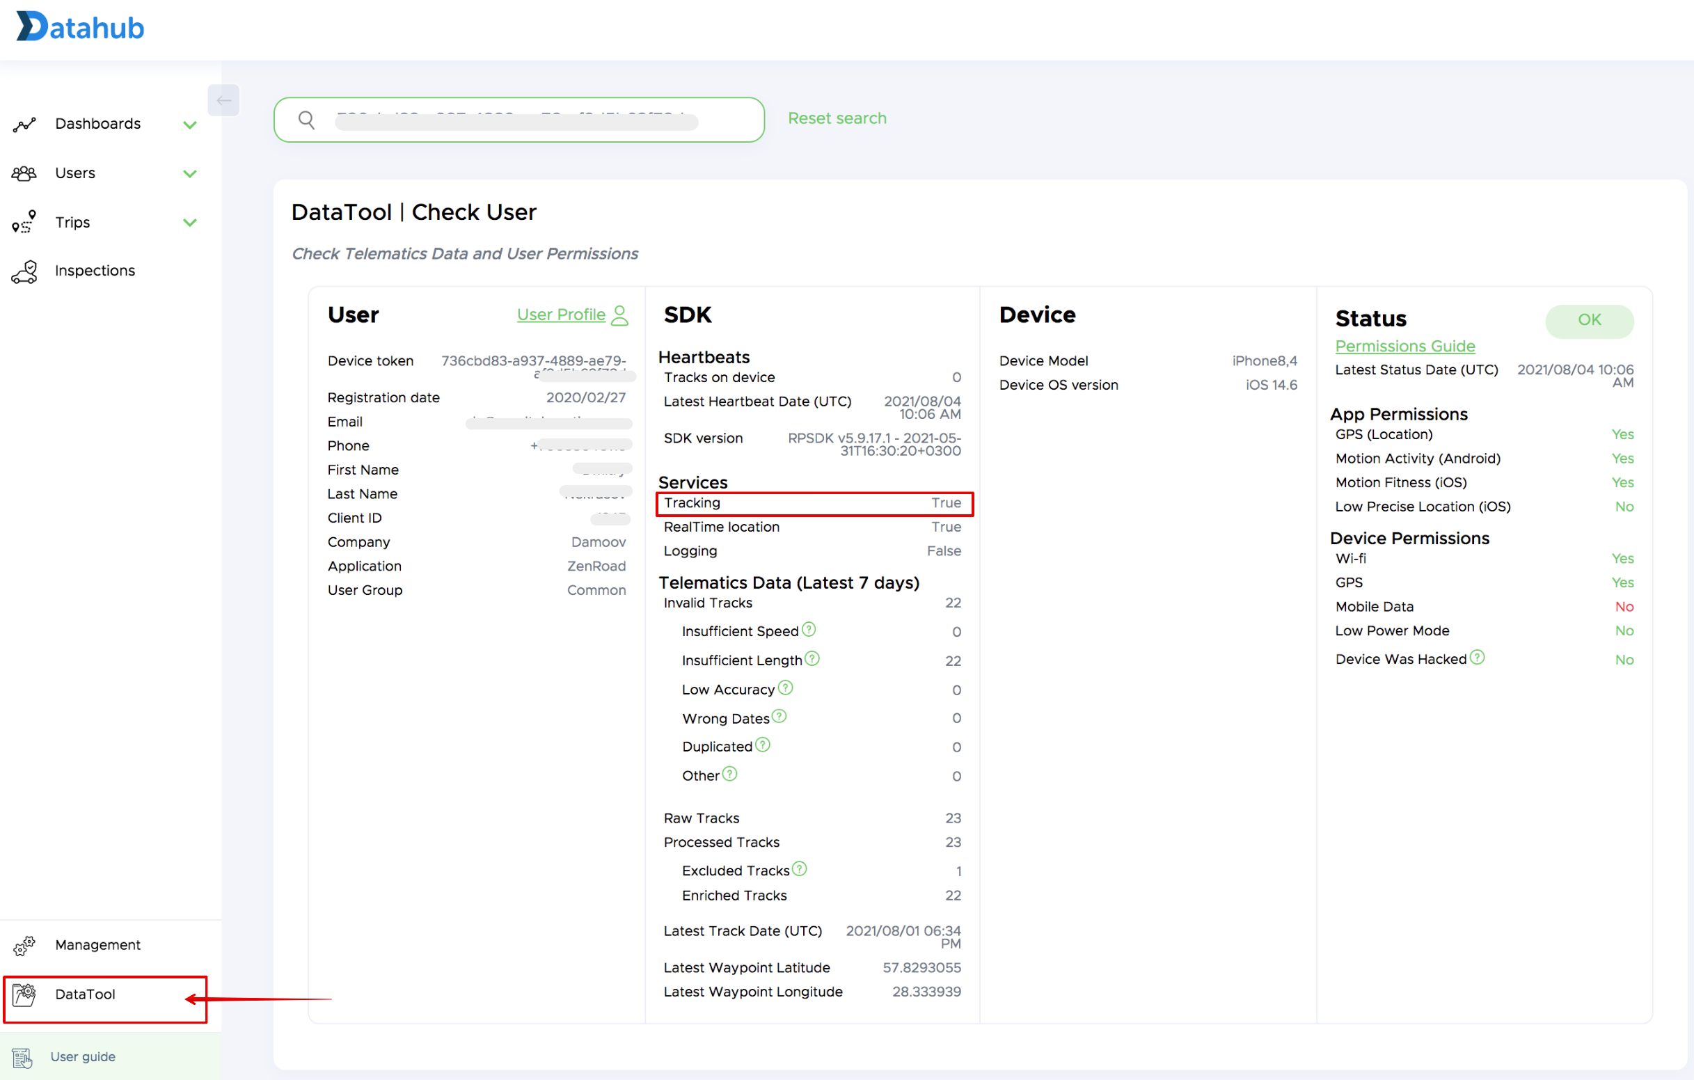Viewport: 1694px width, 1080px height.
Task: Show help for Duplicated tracks
Action: (763, 745)
